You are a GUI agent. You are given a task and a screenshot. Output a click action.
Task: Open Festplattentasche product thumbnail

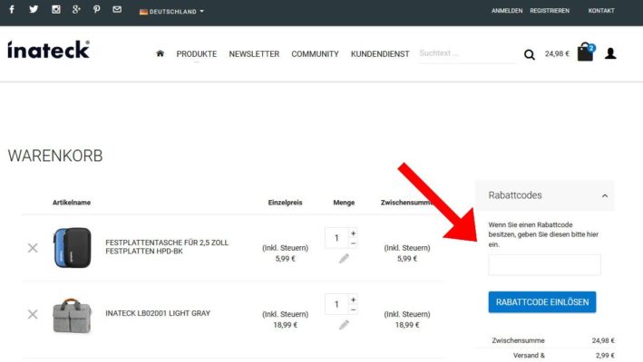tap(73, 248)
